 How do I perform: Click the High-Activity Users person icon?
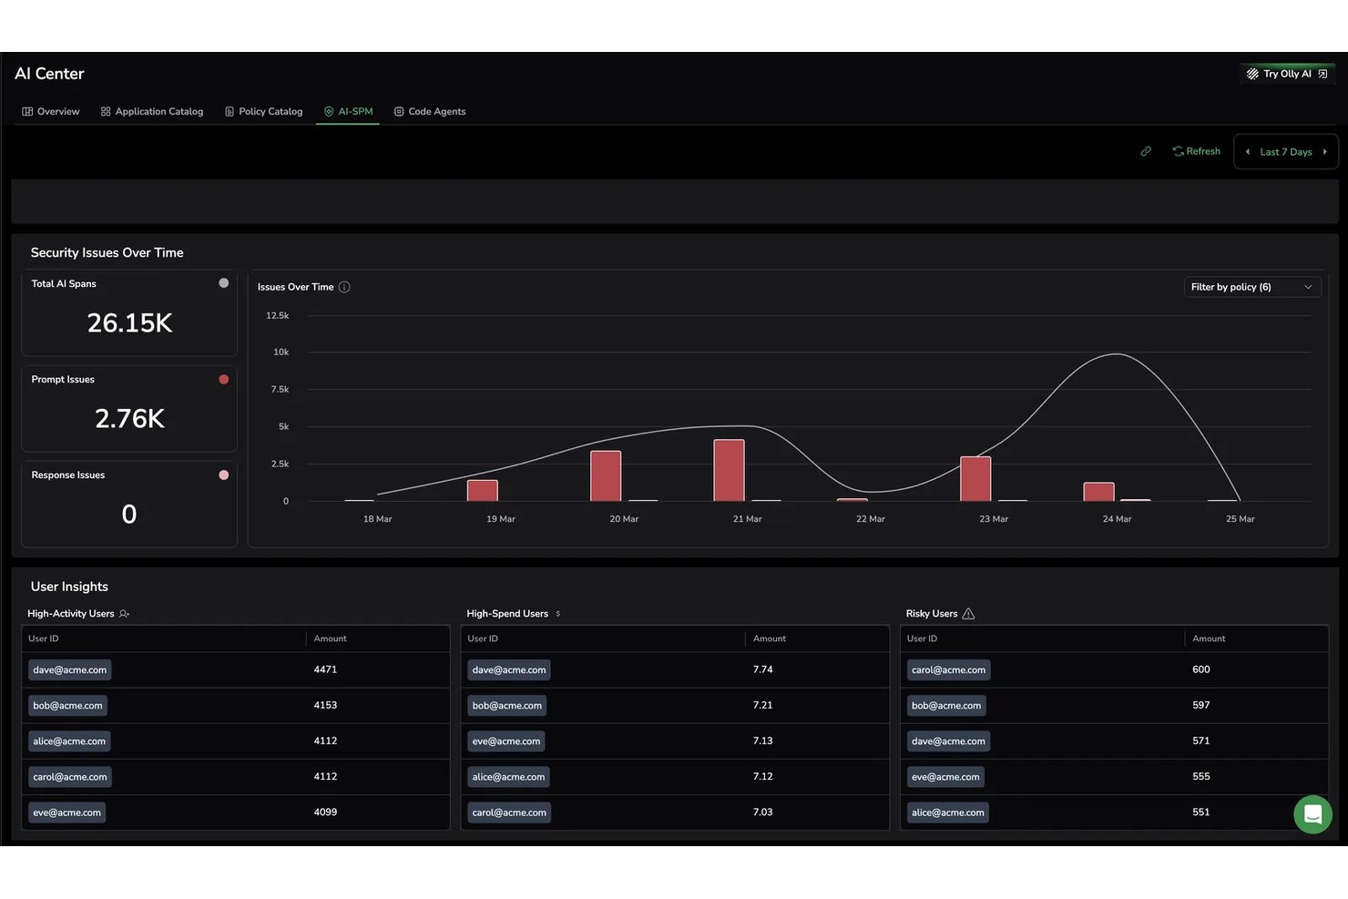coord(125,614)
